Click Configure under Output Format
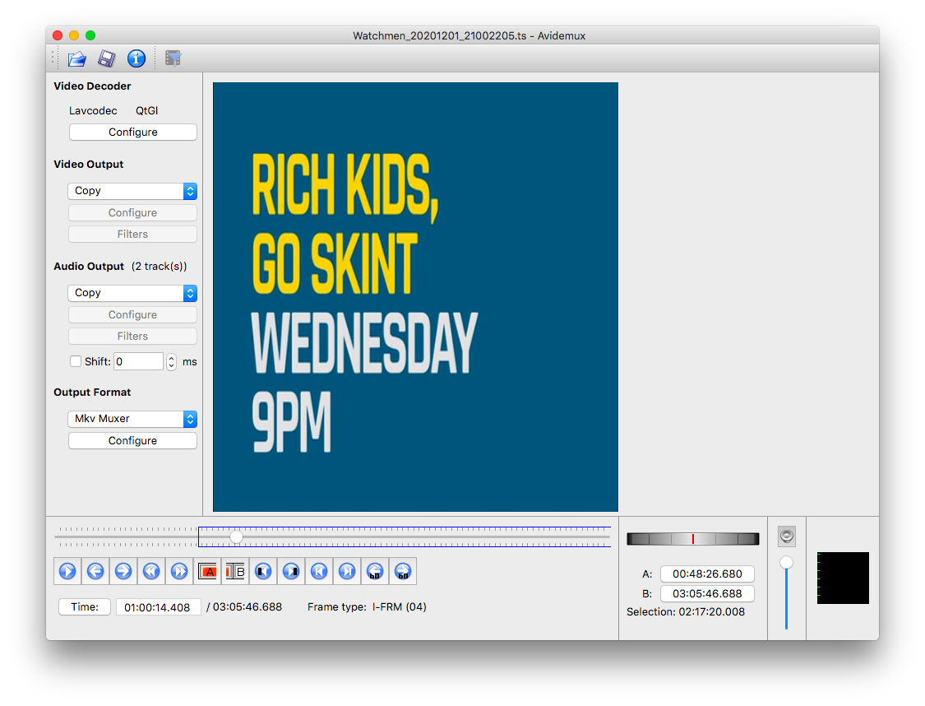Image resolution: width=925 pixels, height=706 pixels. (x=132, y=440)
